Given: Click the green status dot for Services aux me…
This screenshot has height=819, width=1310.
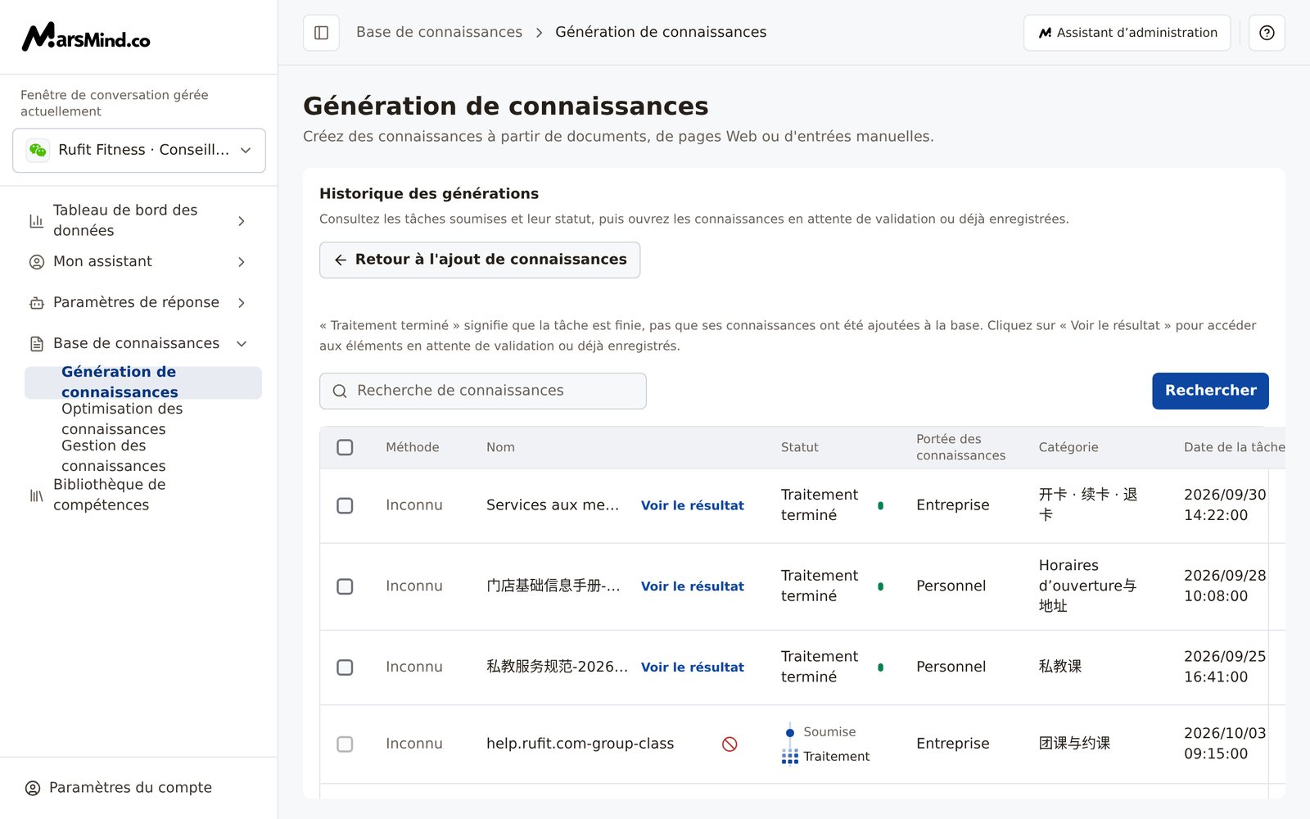Looking at the screenshot, I should coord(880,505).
